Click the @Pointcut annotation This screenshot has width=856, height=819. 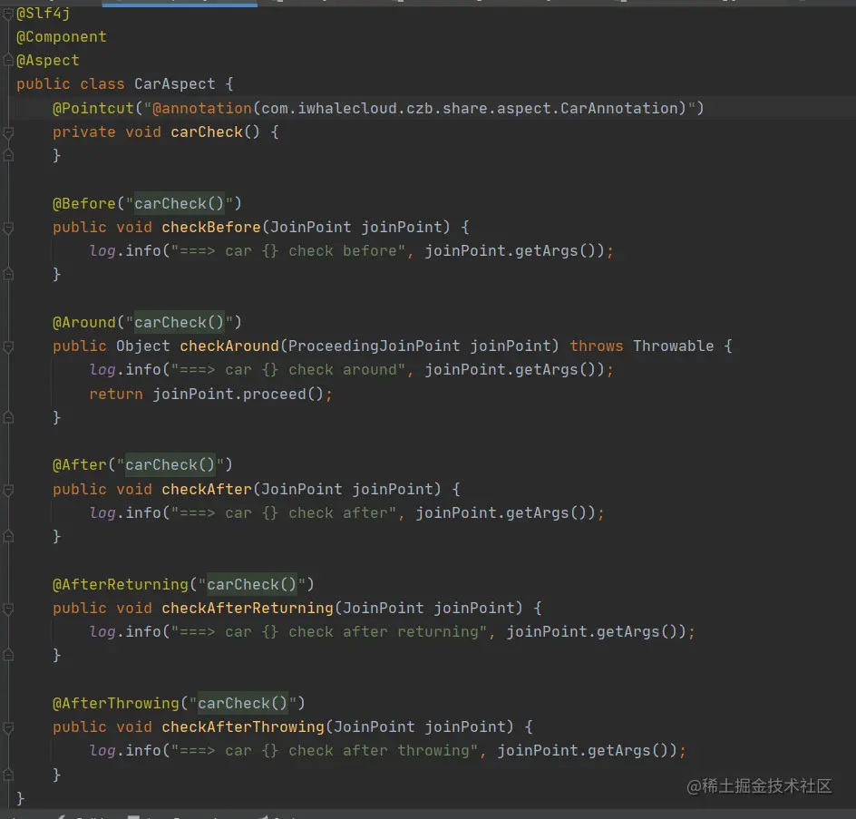click(x=93, y=108)
